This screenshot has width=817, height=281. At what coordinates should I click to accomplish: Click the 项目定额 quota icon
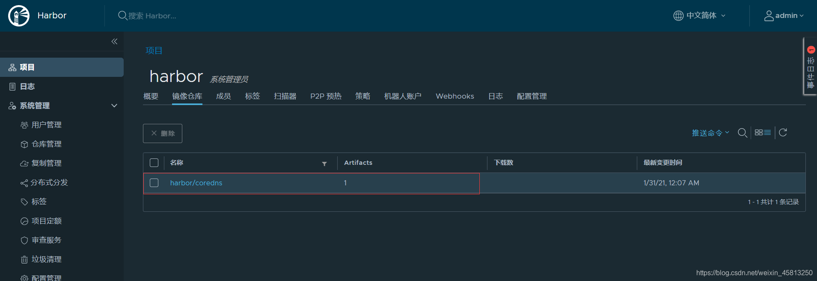pos(24,221)
